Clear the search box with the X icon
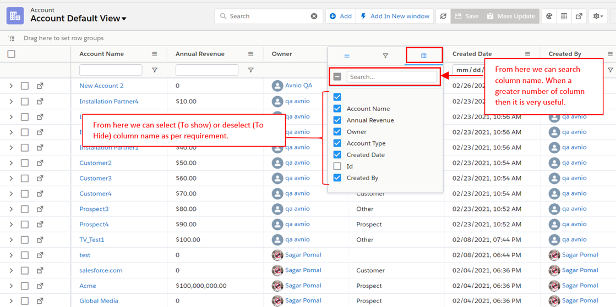 tap(314, 16)
